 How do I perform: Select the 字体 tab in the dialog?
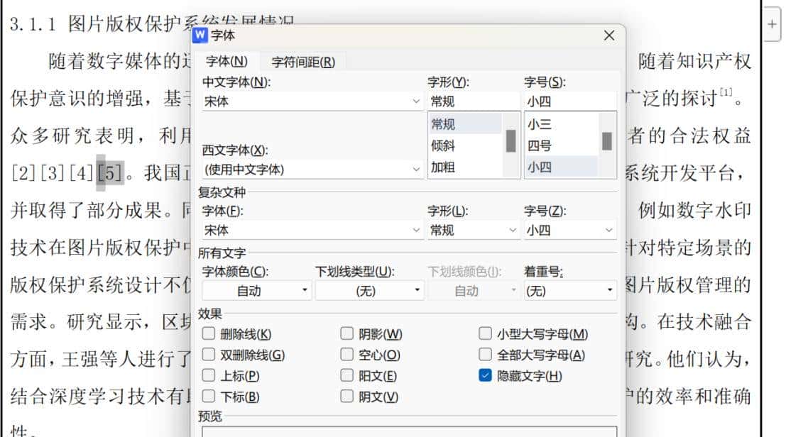click(x=225, y=61)
